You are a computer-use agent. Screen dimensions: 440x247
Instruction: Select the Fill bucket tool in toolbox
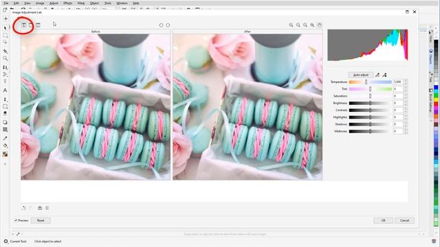5,145
